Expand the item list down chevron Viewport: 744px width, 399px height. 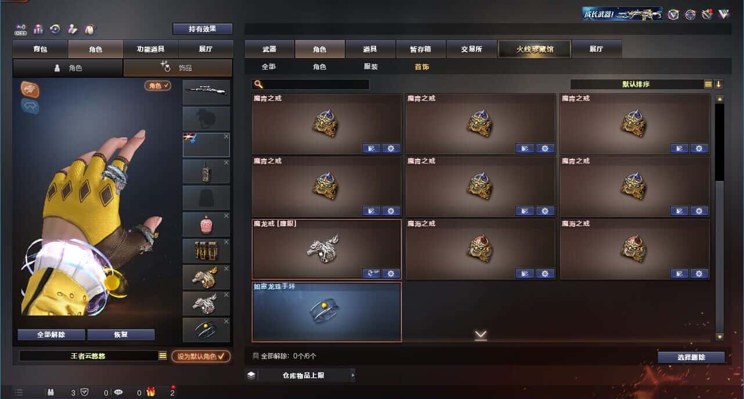(x=481, y=335)
